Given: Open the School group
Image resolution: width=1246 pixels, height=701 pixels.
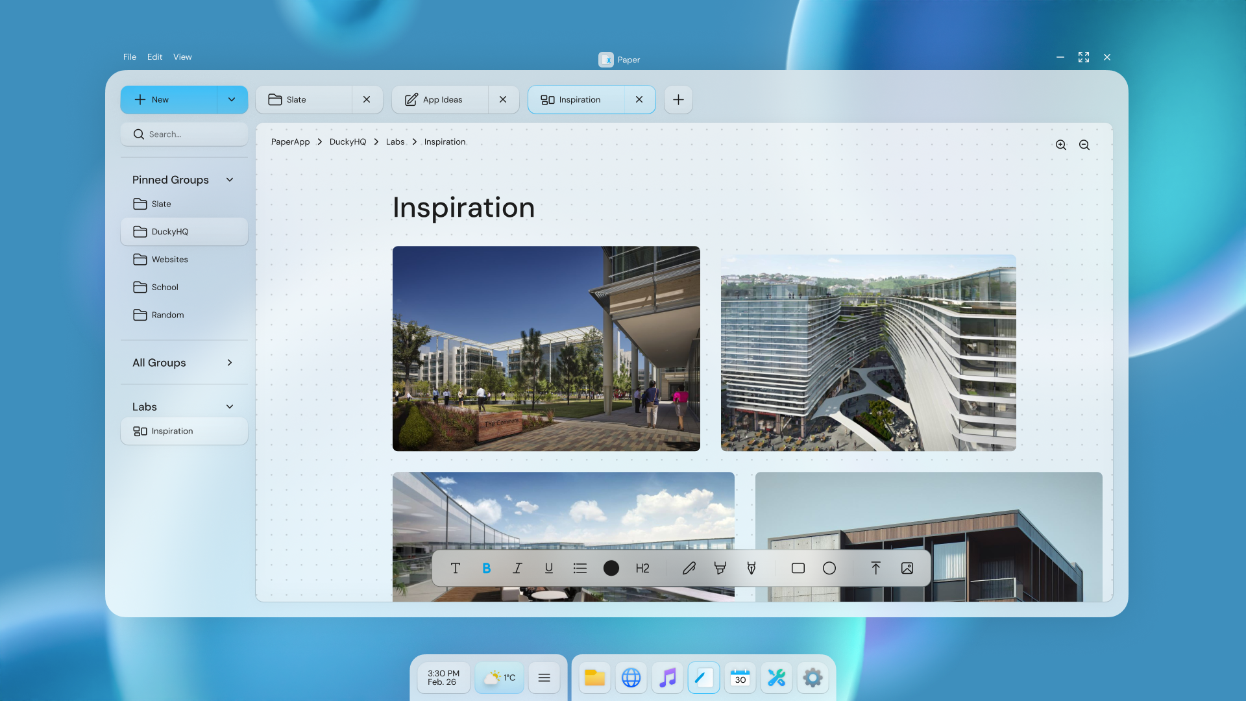Looking at the screenshot, I should pyautogui.click(x=184, y=288).
